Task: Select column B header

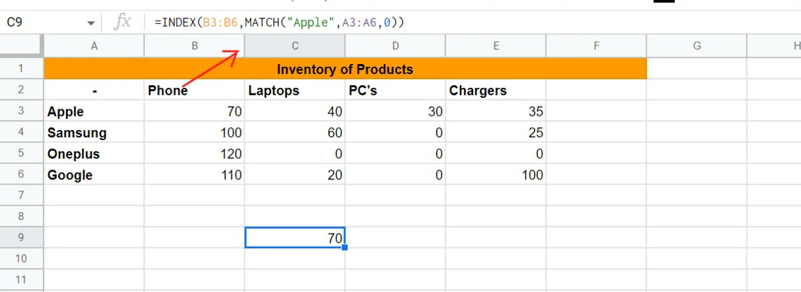Action: coord(194,46)
